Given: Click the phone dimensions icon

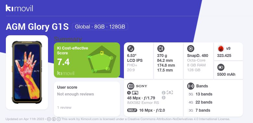Looking at the screenshot, I should [161, 49].
